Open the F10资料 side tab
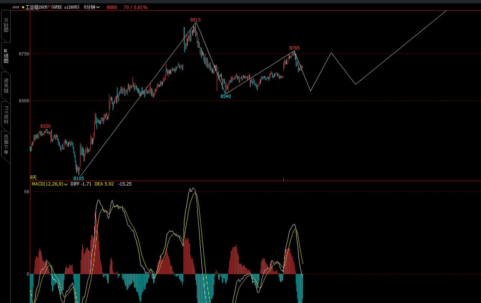Viewport: 481px width, 303px height. click(6, 115)
